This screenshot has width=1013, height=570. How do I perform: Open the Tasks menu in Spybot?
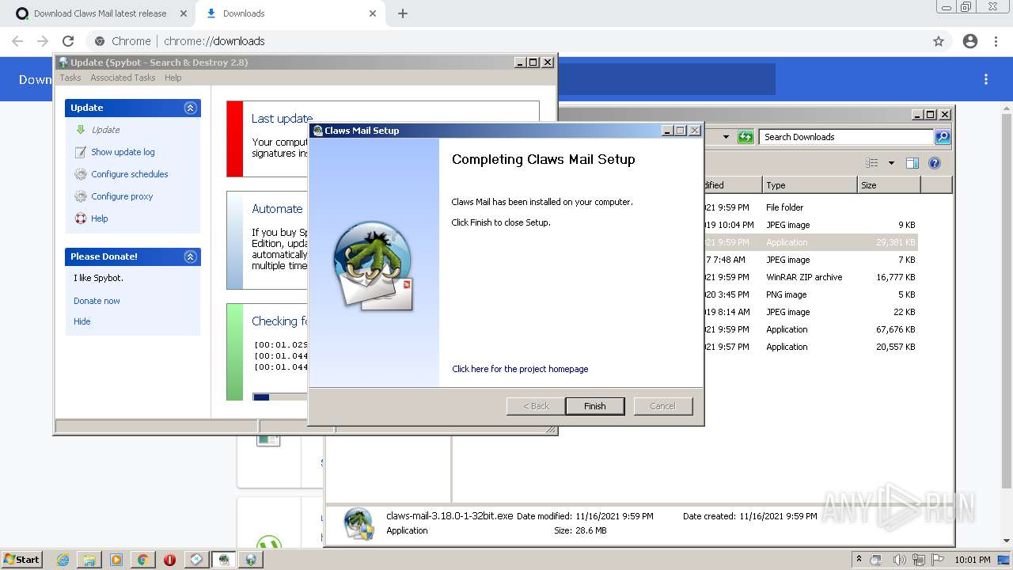70,78
